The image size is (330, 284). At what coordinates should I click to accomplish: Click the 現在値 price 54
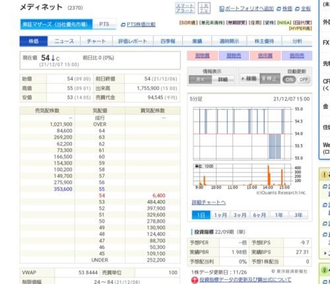45,58
